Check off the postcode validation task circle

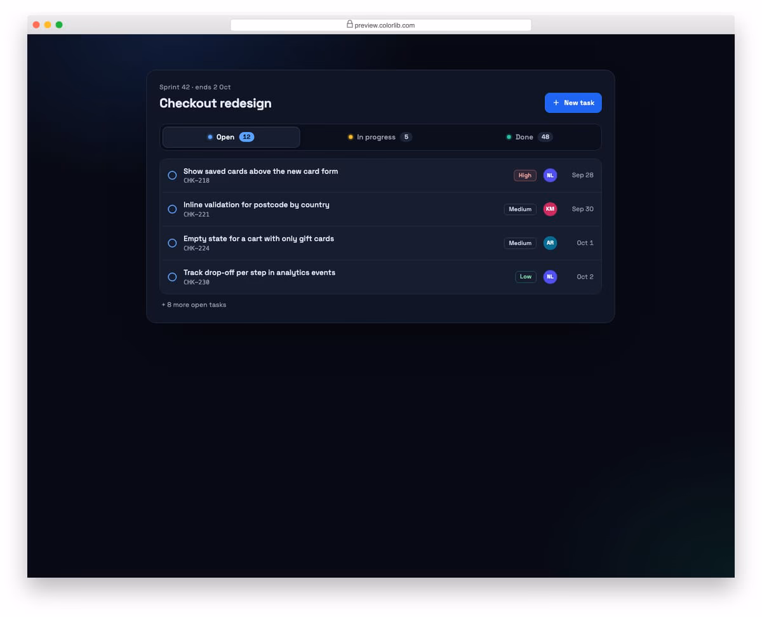pos(172,209)
